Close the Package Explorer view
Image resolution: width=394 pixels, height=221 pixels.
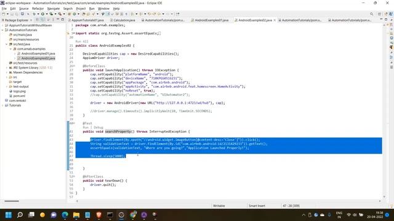[31, 20]
